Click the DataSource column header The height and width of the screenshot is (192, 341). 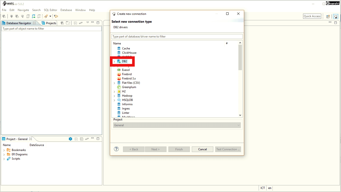tap(37, 145)
